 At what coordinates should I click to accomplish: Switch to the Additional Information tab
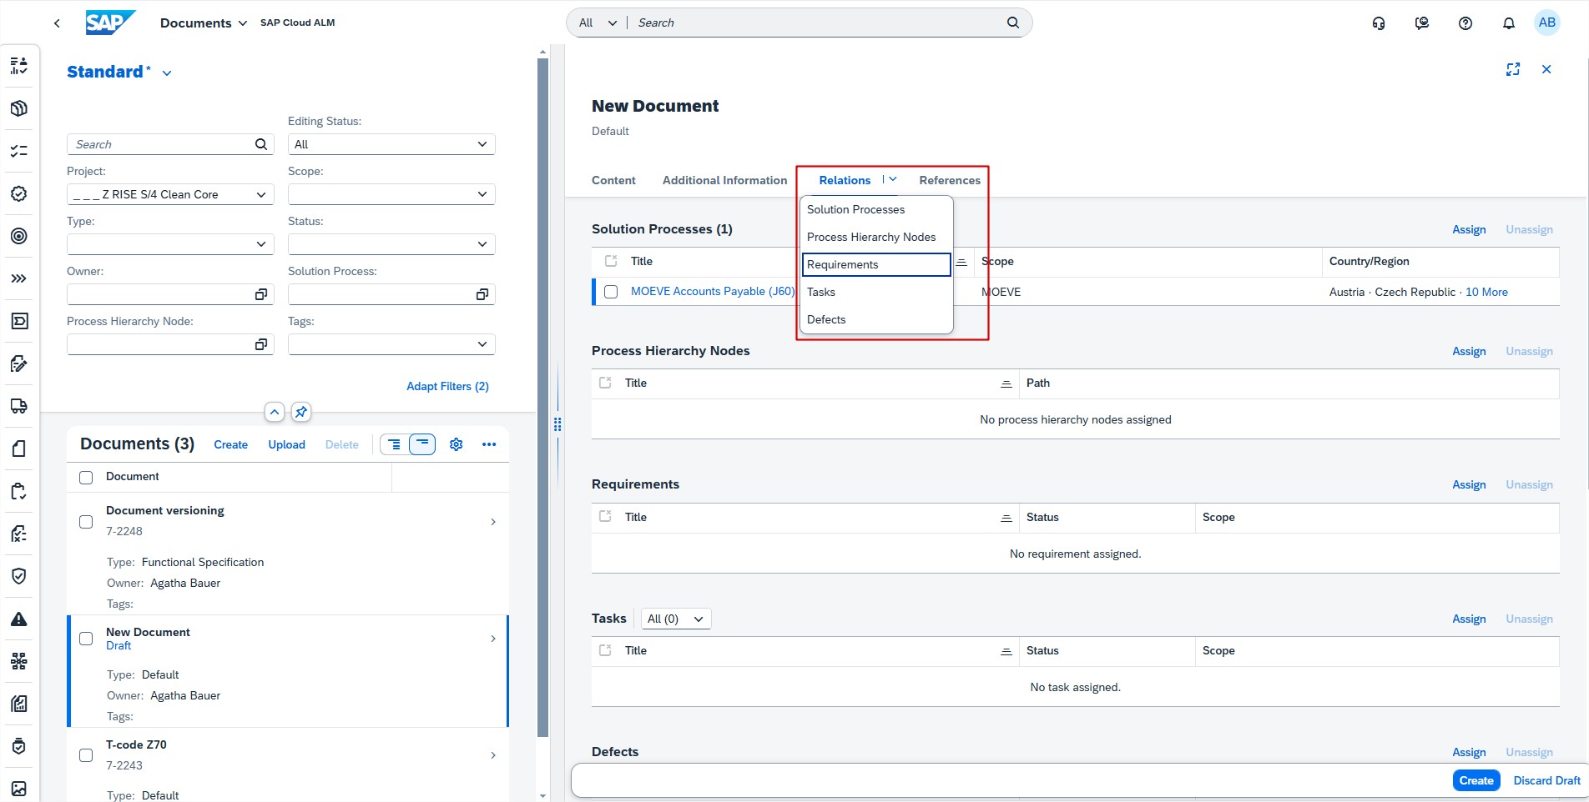coord(724,180)
